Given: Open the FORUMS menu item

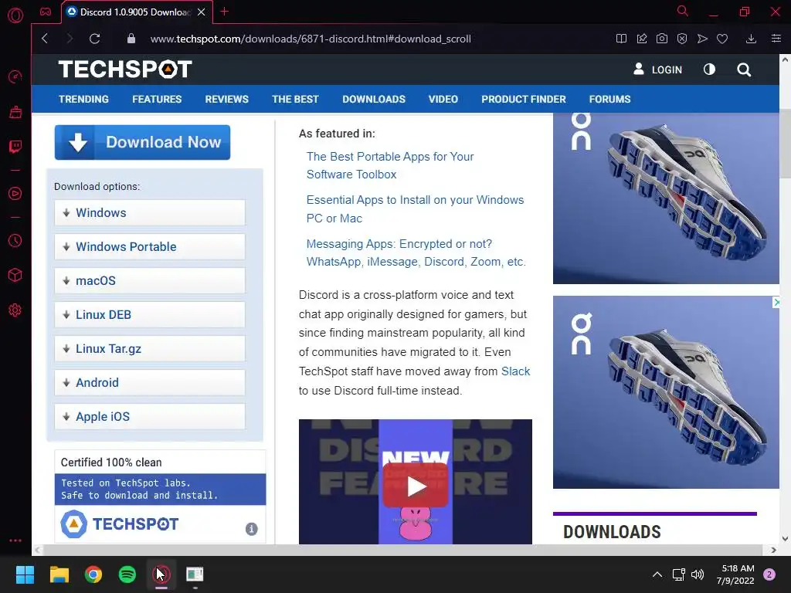Looking at the screenshot, I should tap(610, 100).
